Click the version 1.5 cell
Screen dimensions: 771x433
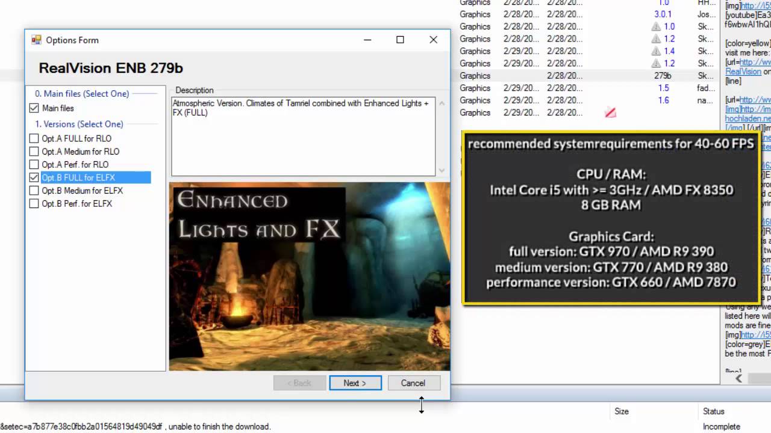[x=663, y=88]
